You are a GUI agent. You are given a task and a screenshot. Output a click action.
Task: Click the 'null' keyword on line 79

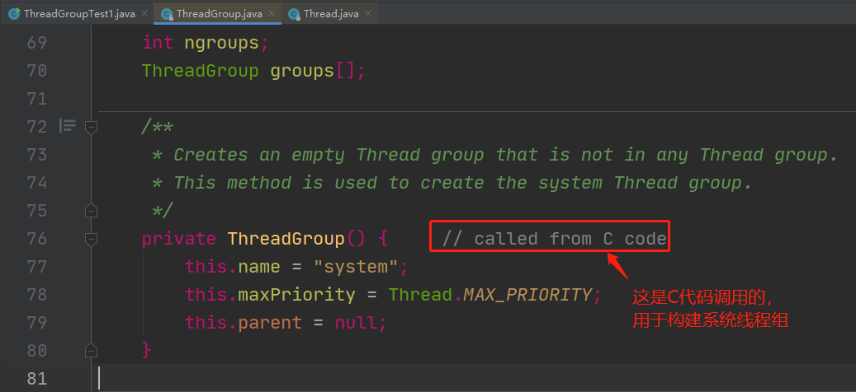356,322
